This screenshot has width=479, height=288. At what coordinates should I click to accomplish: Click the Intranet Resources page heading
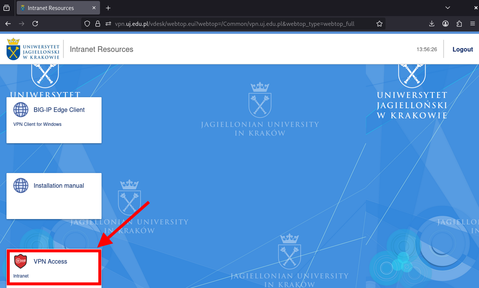[102, 49]
